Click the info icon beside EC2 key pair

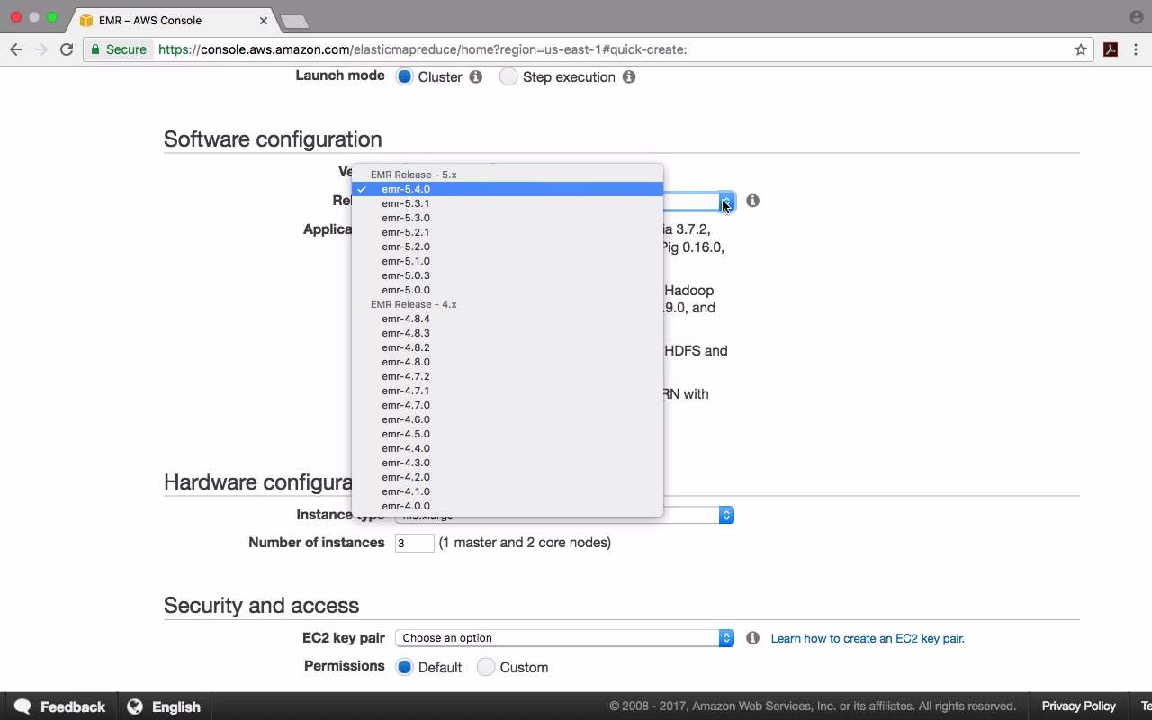tap(752, 638)
